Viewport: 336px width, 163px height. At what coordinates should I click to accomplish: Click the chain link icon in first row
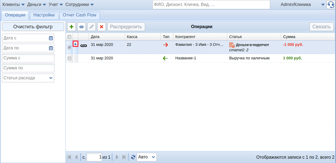[x=84, y=46]
